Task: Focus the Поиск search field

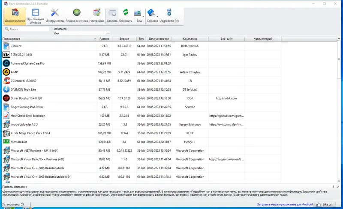Action: tap(27, 29)
